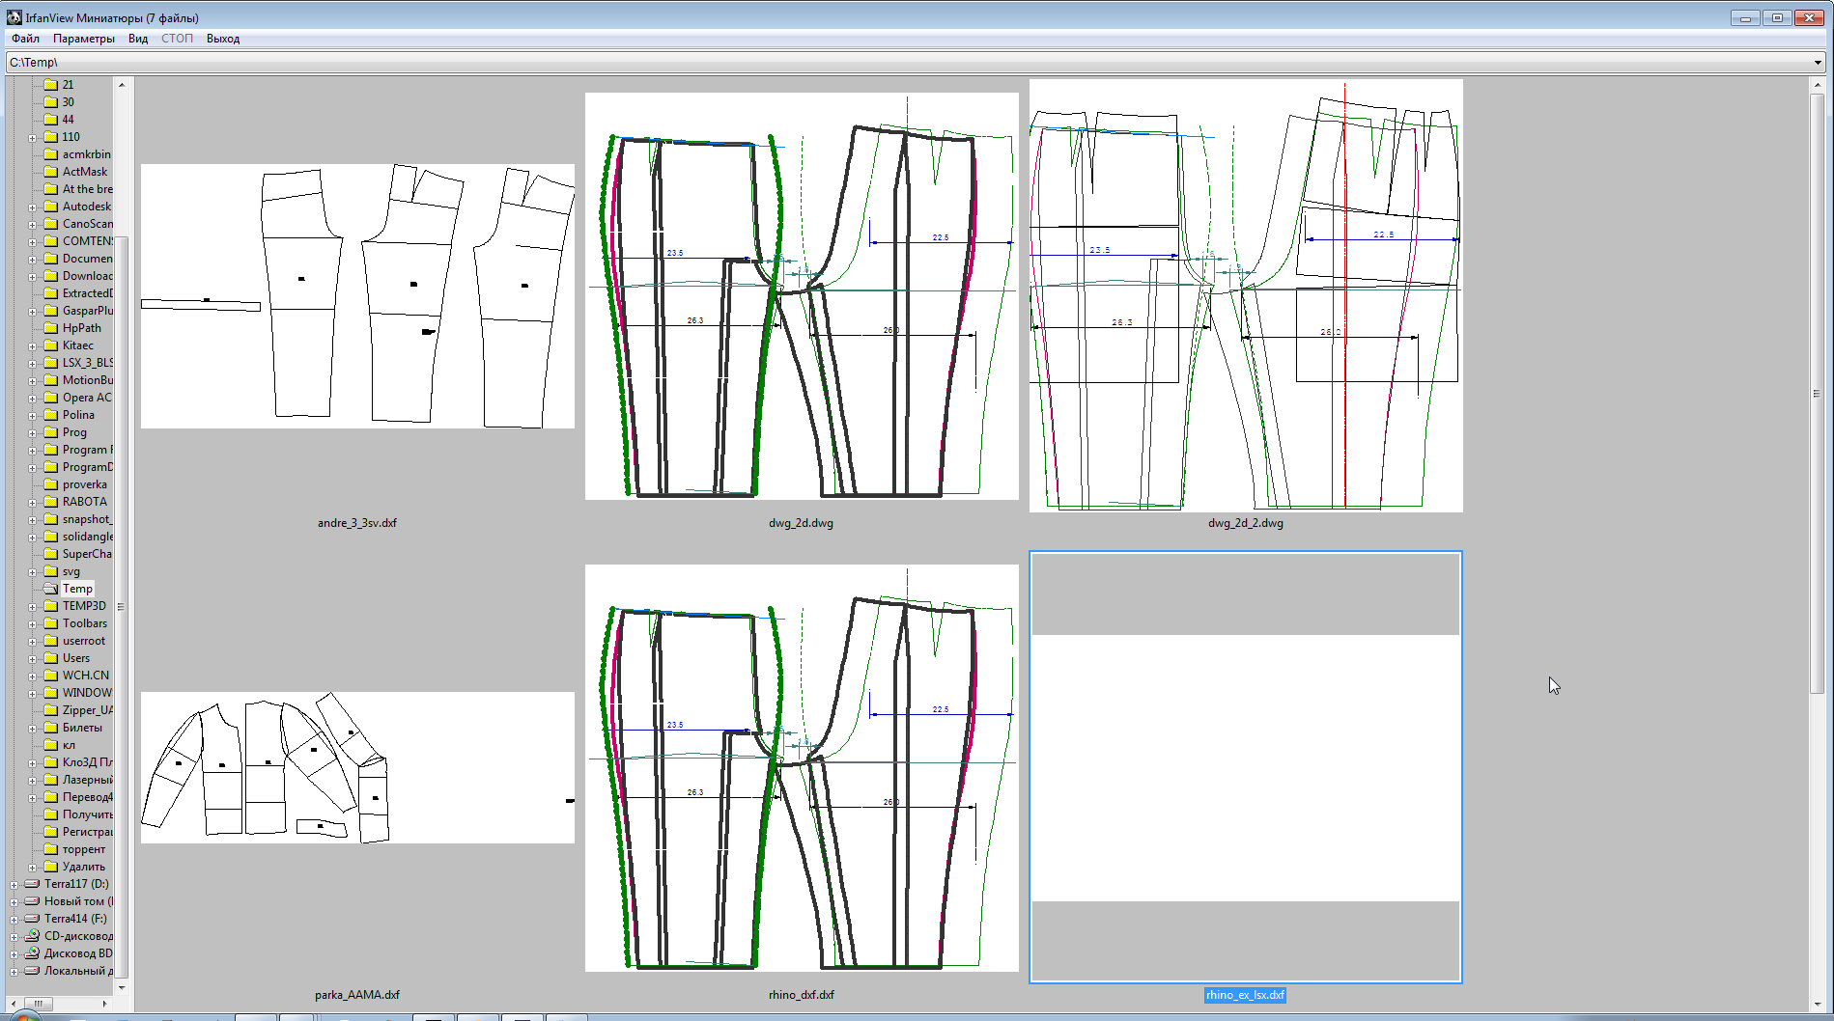Click the solidangle folder icon
The image size is (1834, 1021).
(x=50, y=537)
